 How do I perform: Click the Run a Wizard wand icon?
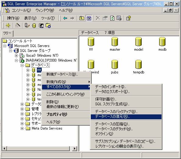click(18, 25)
